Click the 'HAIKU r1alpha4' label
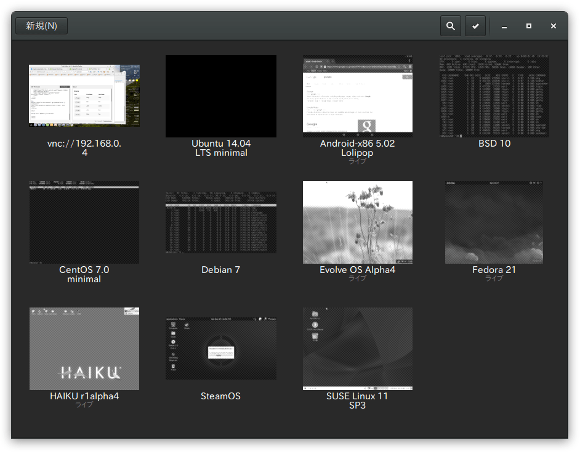 tap(84, 396)
